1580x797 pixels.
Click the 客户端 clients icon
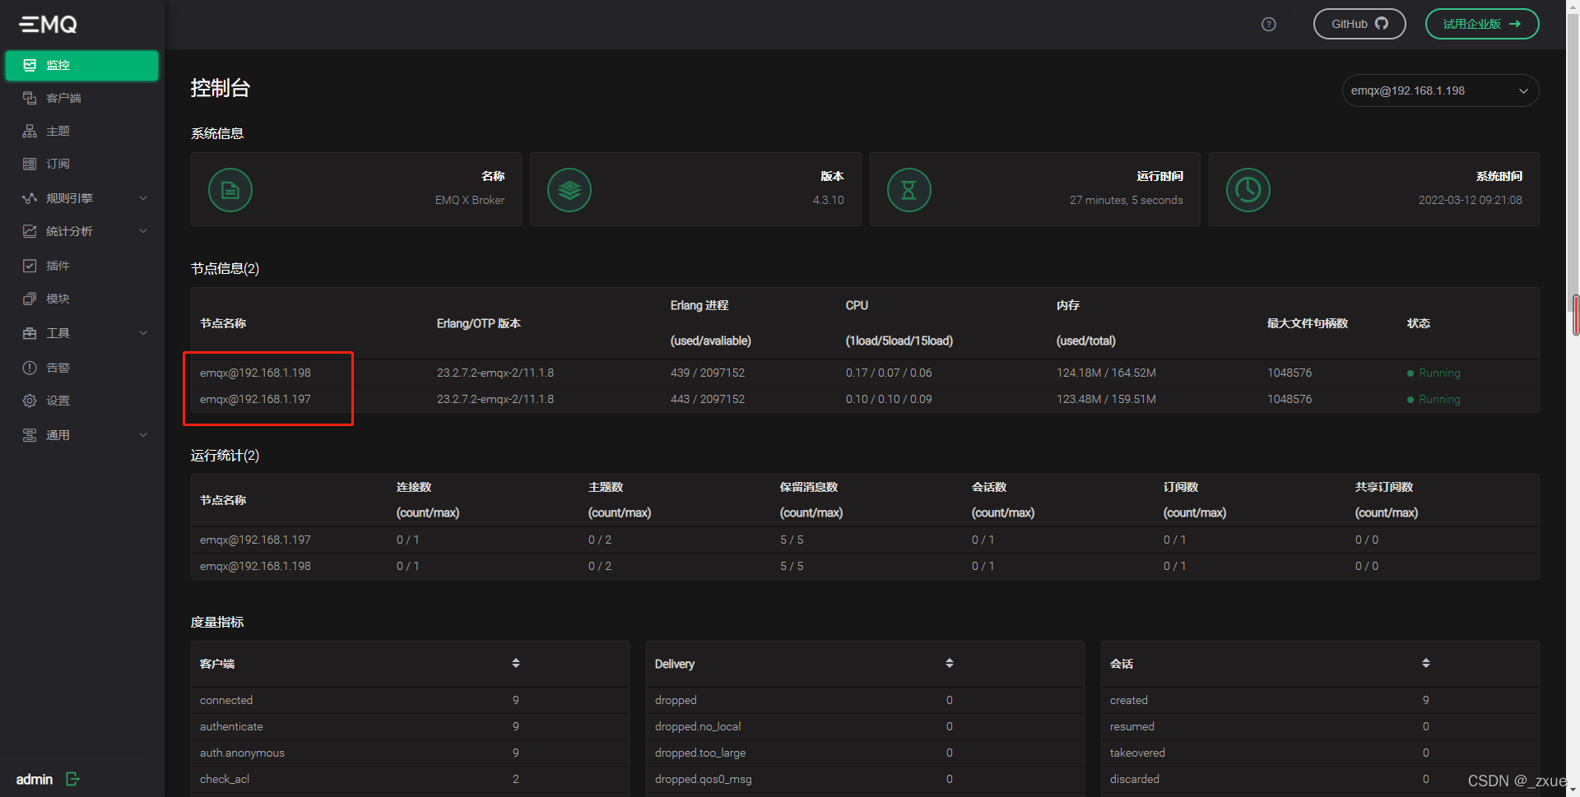coord(30,98)
